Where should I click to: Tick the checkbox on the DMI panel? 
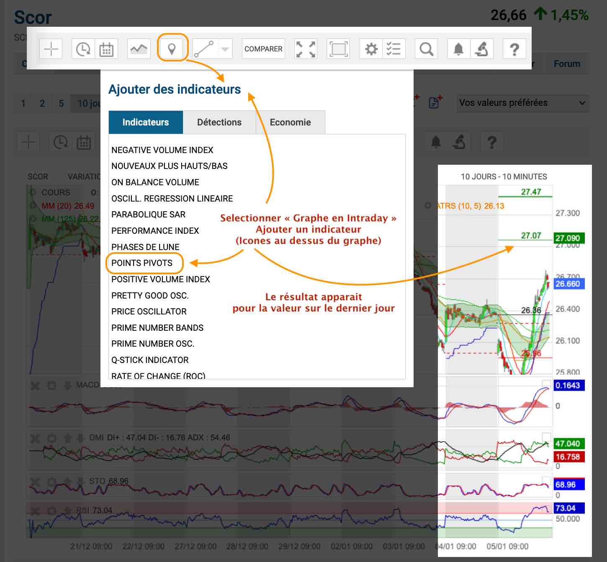coord(546,437)
